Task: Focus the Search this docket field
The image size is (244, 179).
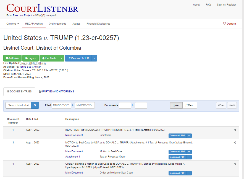Action: (19, 105)
